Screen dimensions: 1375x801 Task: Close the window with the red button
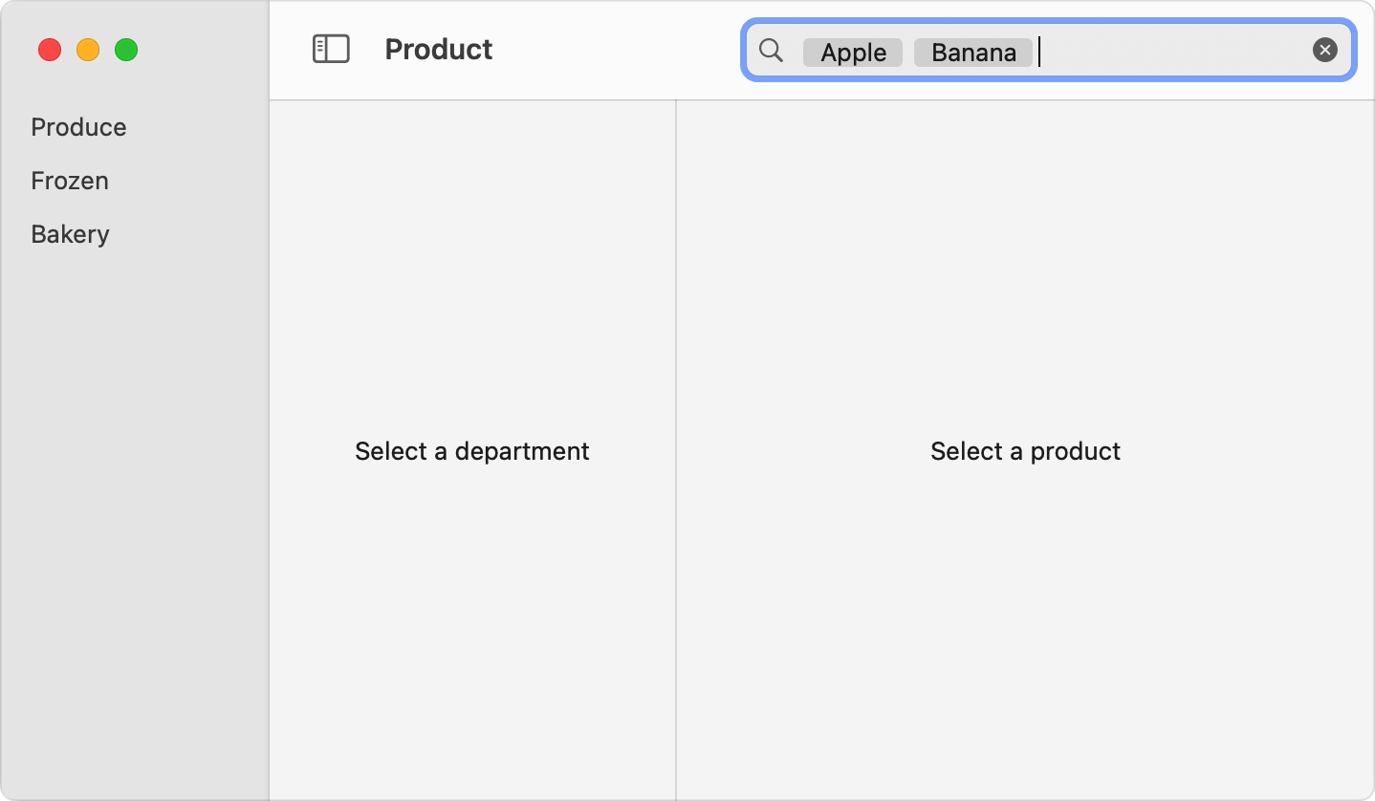point(50,50)
